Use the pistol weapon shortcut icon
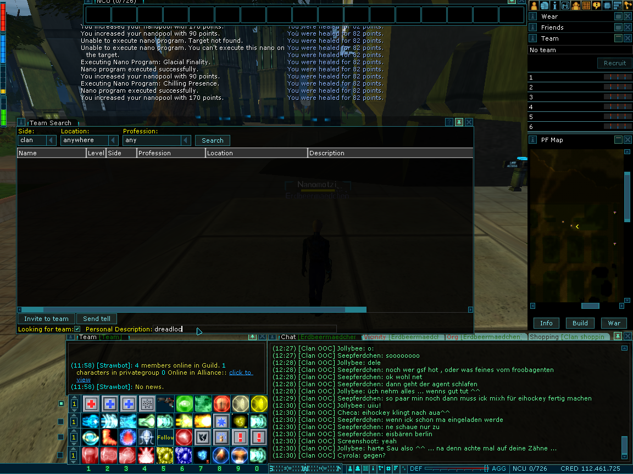The image size is (633, 474). (x=165, y=403)
